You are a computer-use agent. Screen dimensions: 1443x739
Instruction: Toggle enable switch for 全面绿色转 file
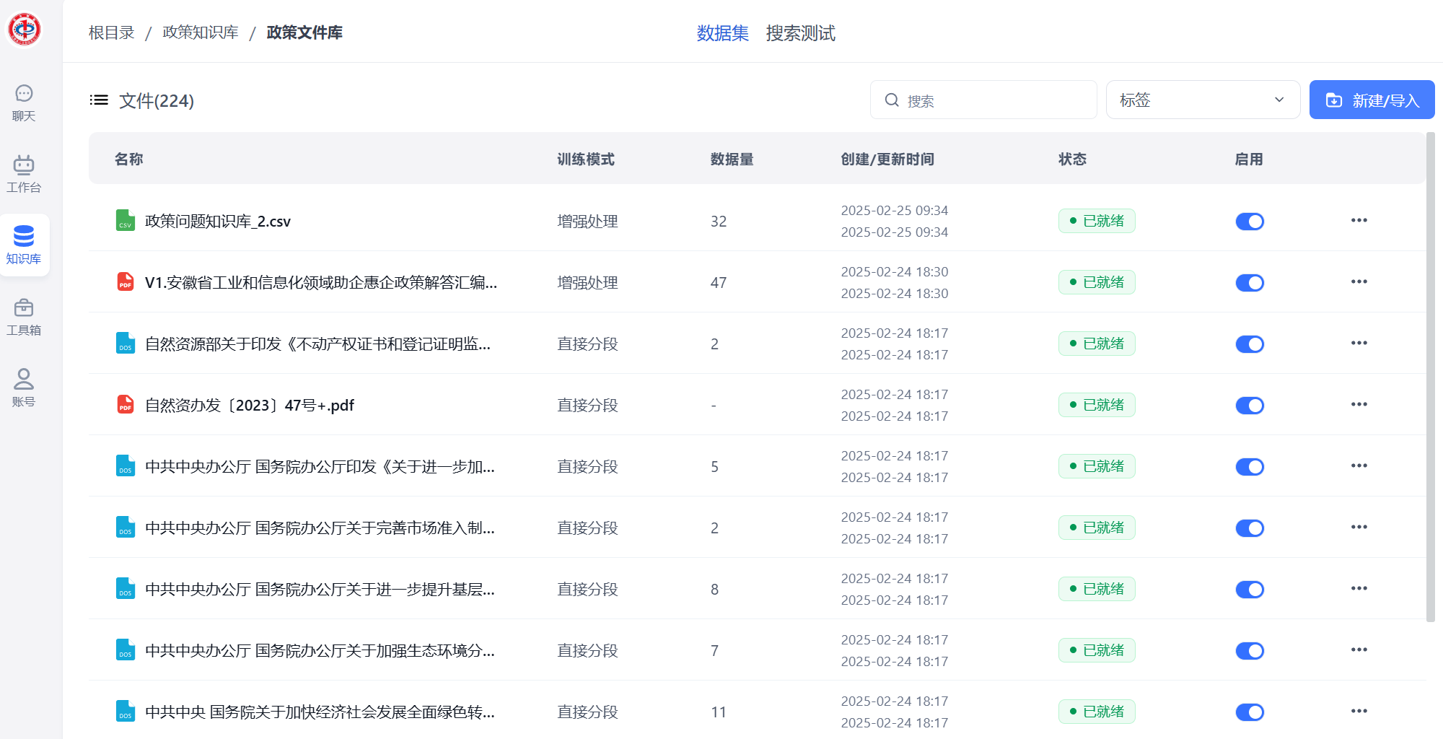(1250, 712)
